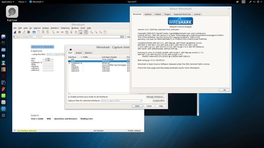Open the Statistics menu

54,28
